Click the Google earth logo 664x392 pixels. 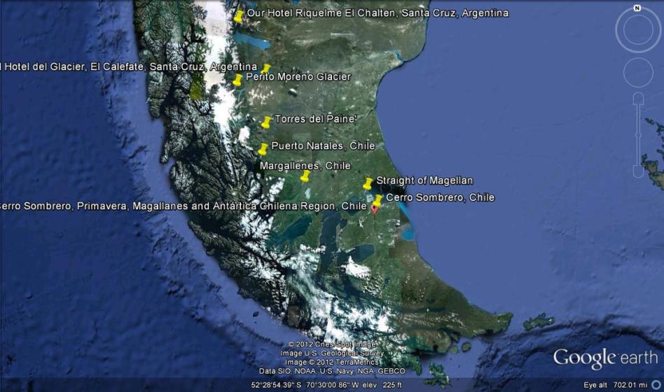tap(605, 358)
